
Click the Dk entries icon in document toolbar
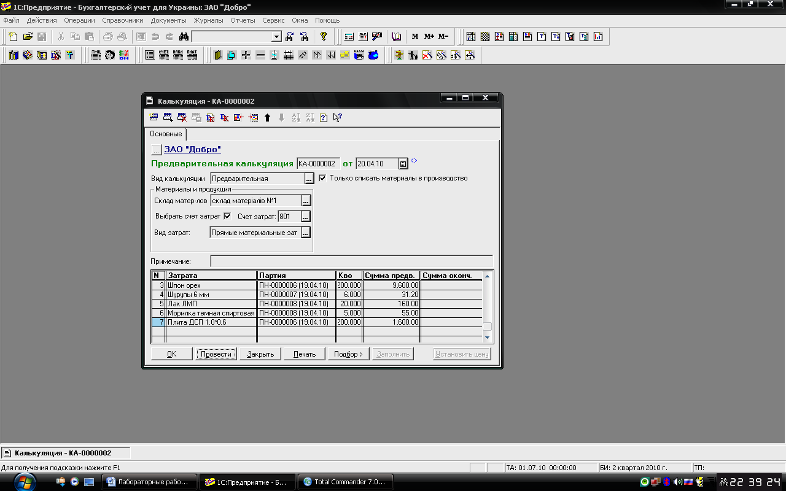(x=224, y=117)
